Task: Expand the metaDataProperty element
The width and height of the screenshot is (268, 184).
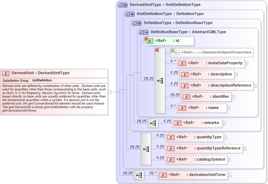Action: point(246,64)
